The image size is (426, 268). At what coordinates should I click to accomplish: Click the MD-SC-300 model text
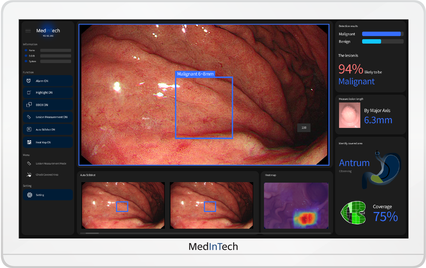(48, 36)
